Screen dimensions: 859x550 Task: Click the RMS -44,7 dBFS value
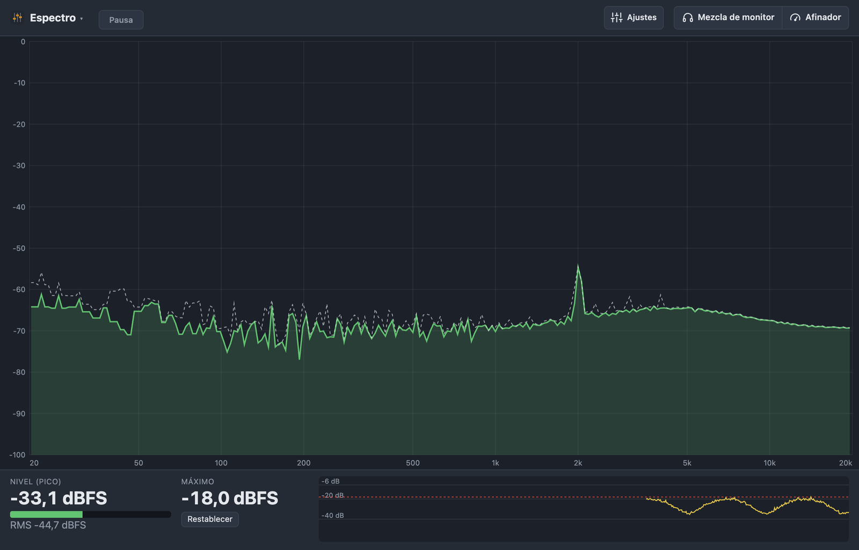[48, 525]
